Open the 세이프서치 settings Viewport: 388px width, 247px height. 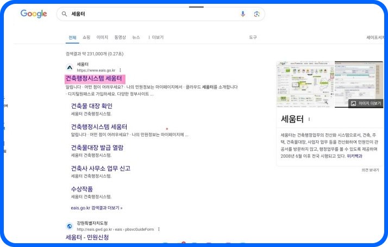pyautogui.click(x=375, y=38)
